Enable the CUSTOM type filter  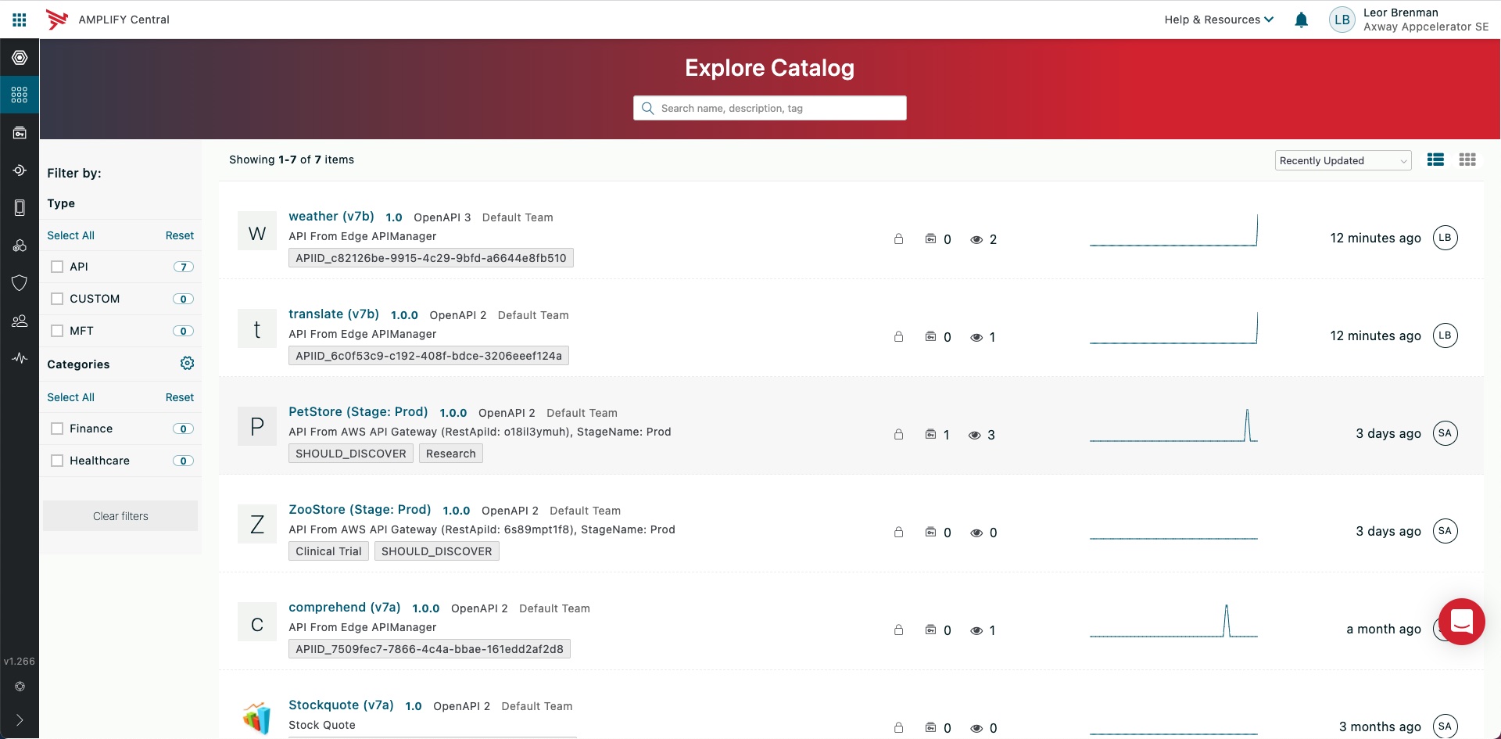point(57,299)
